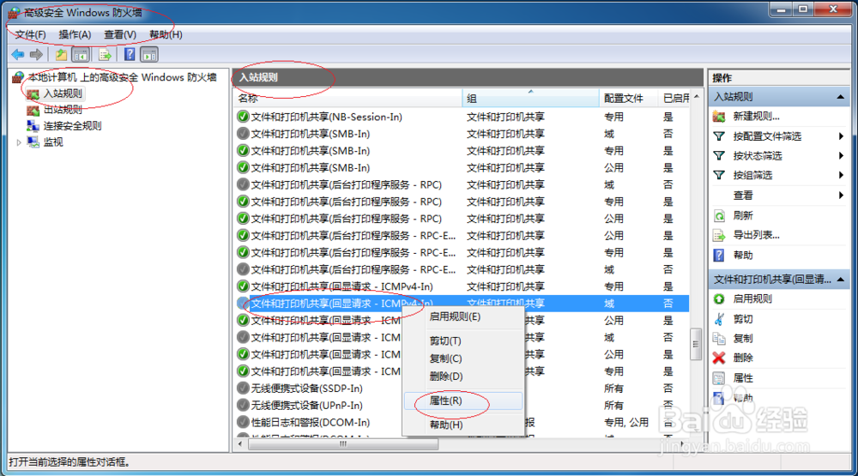Image resolution: width=858 pixels, height=476 pixels.
Task: Click firewall icon at tree root node
Action: coord(19,77)
